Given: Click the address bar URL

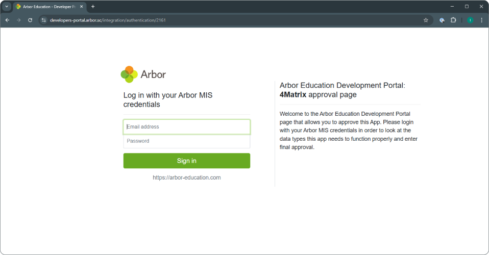Looking at the screenshot, I should point(108,20).
